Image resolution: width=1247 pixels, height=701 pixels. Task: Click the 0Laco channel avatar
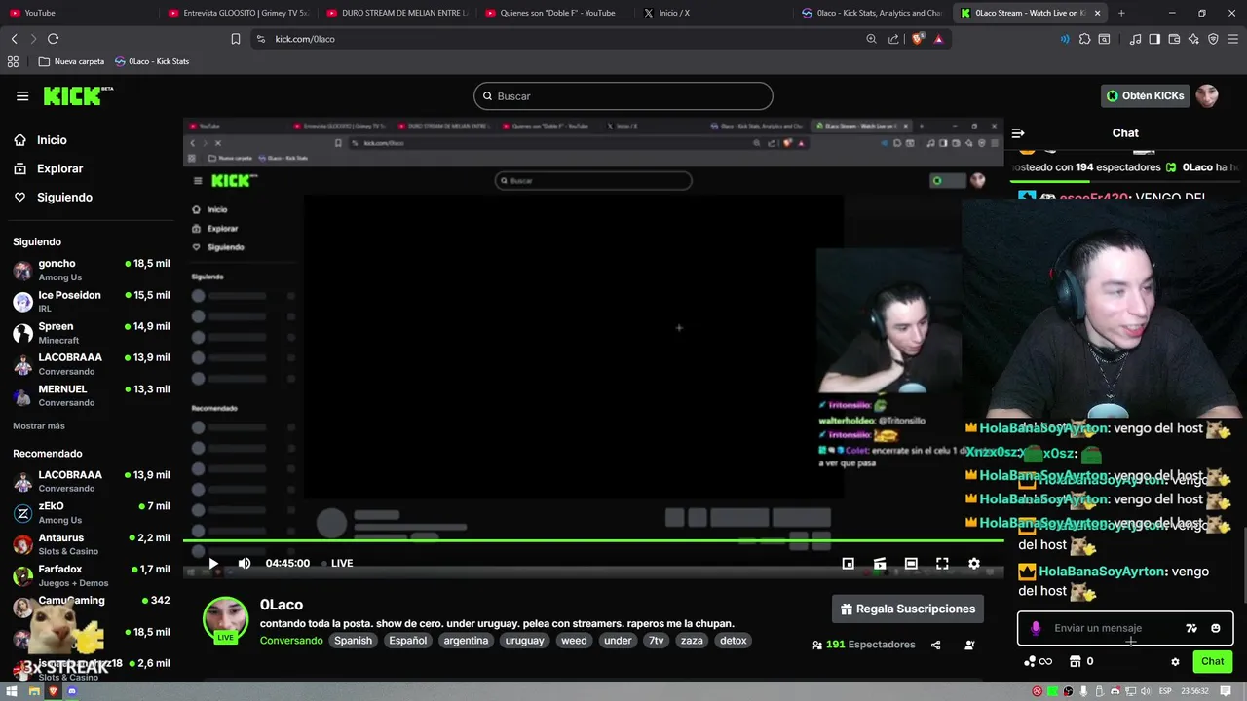(x=225, y=620)
